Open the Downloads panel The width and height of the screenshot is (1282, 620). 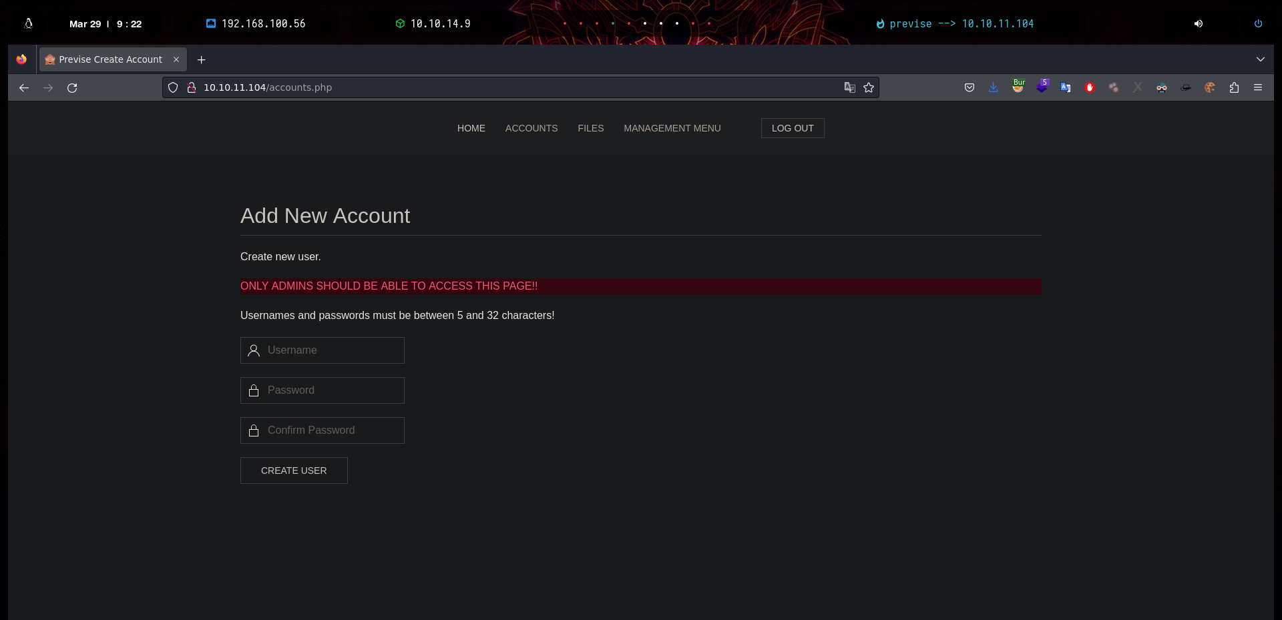(994, 87)
